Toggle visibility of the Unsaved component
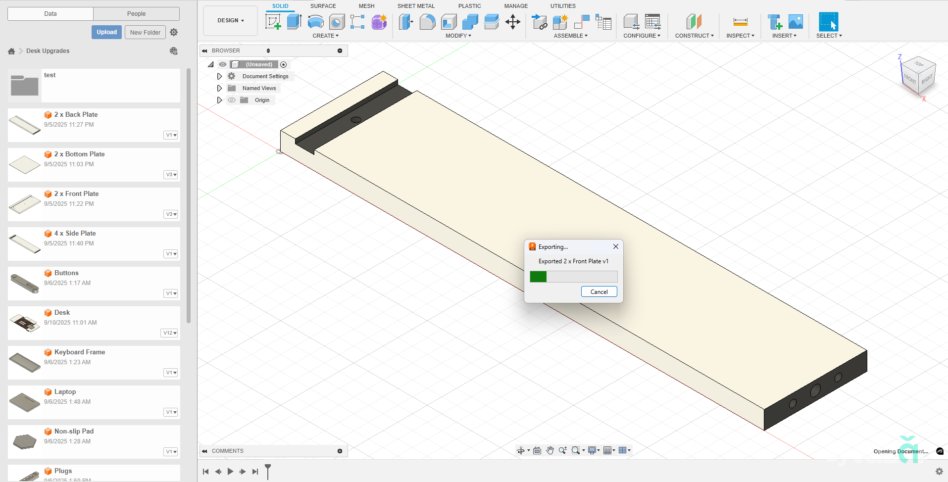 coord(223,64)
